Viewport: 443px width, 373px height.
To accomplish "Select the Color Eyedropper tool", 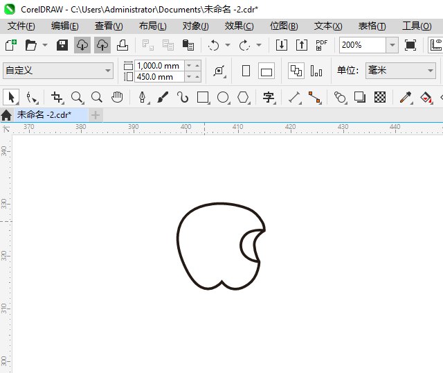I will [x=406, y=97].
